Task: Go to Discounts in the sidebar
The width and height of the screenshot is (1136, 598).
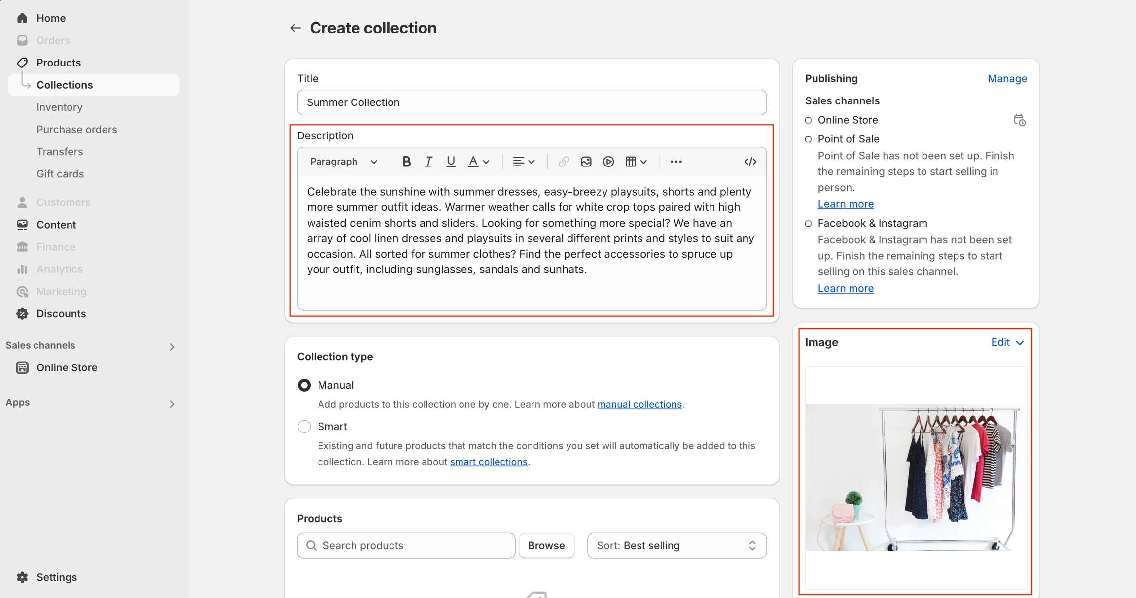Action: click(x=61, y=313)
